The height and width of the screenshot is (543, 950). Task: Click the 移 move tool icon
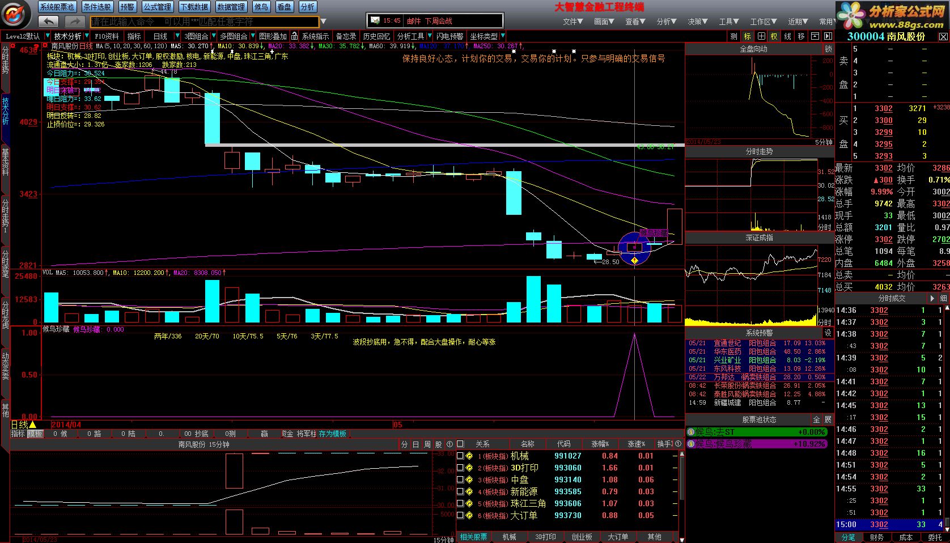point(801,36)
